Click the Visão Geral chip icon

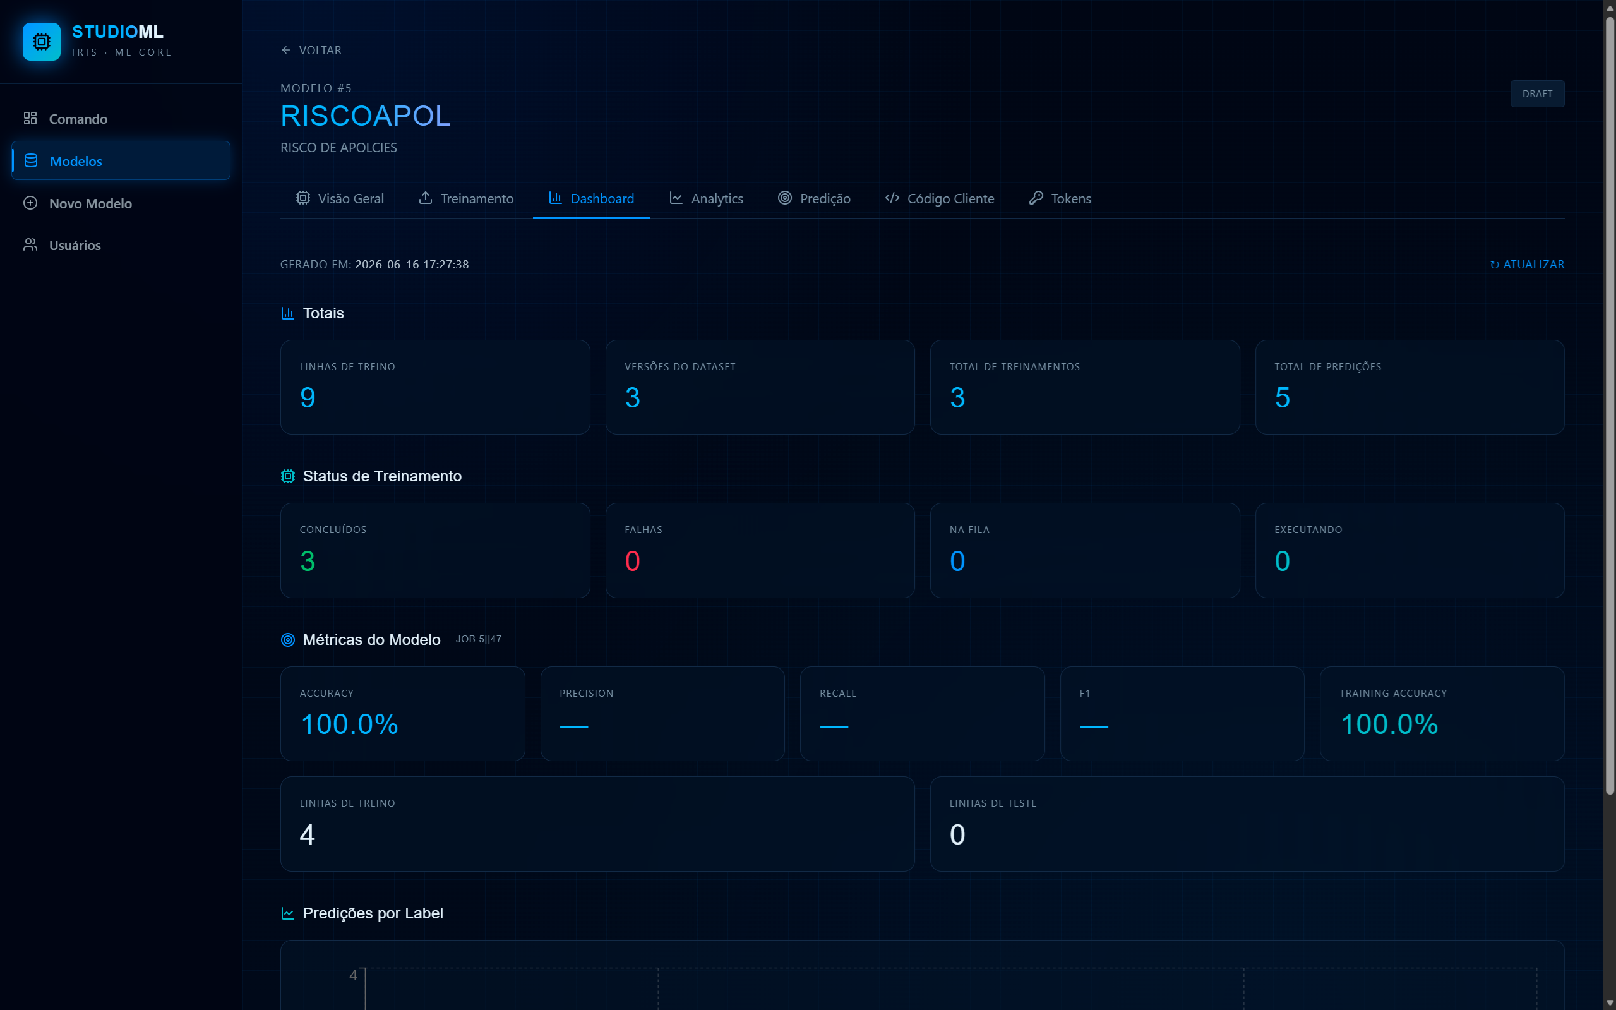(x=303, y=198)
